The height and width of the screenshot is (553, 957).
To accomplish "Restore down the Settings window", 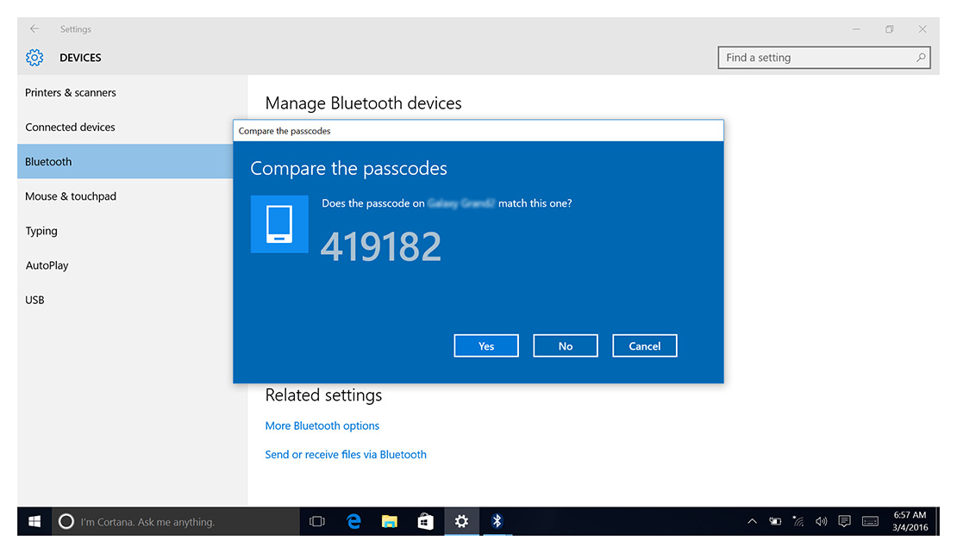I will [889, 28].
